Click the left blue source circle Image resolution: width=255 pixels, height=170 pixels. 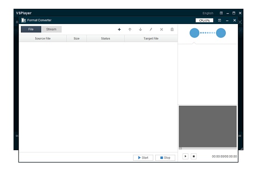195,33
